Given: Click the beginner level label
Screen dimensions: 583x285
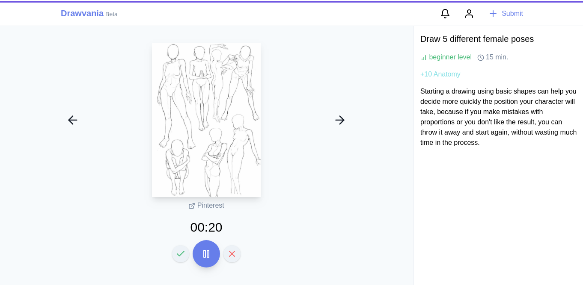Looking at the screenshot, I should [450, 57].
